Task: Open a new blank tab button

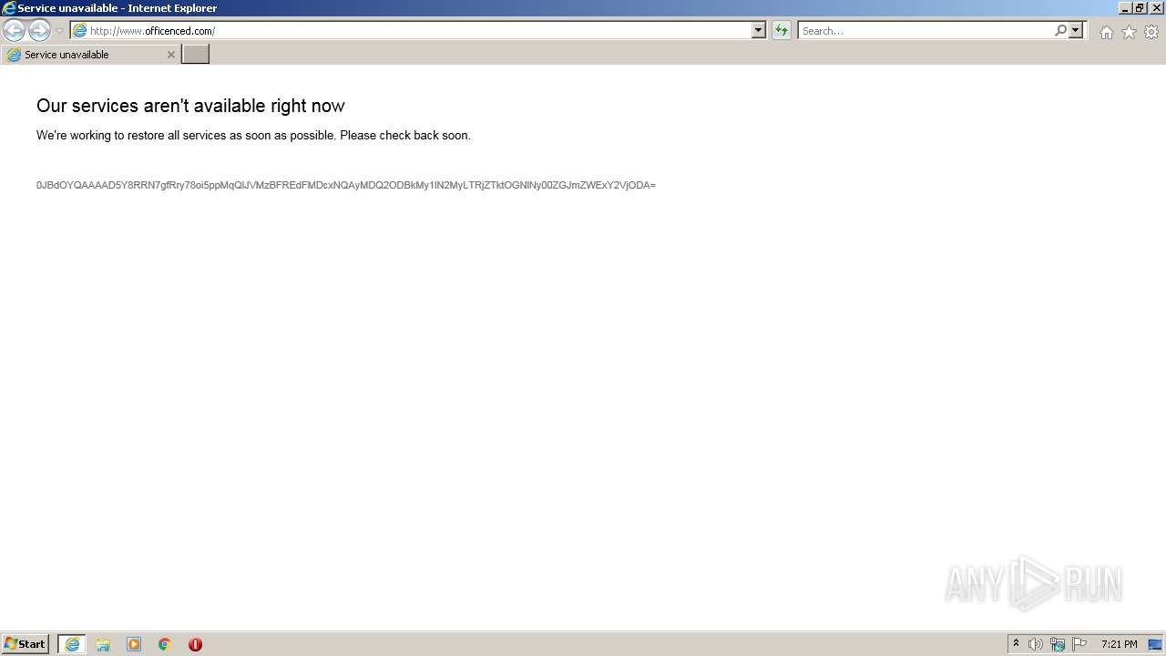Action: click(196, 54)
